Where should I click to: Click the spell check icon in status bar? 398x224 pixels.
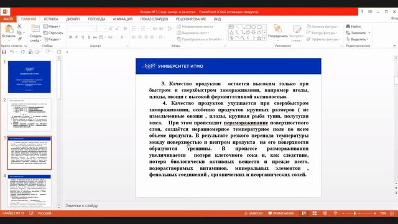coord(31,213)
